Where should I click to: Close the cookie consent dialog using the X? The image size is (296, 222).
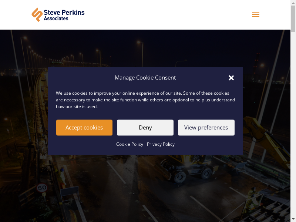[231, 78]
